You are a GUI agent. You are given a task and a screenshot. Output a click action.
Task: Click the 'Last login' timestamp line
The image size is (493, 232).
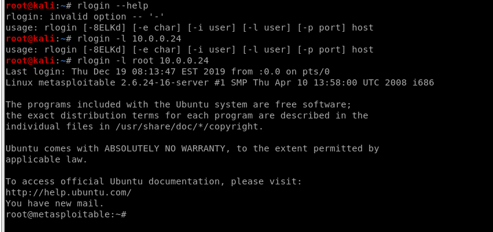point(167,71)
